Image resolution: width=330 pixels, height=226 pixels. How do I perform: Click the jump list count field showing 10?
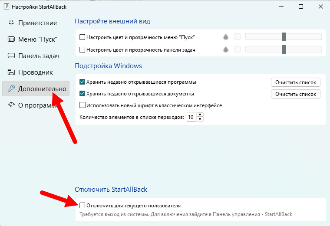click(x=192, y=117)
